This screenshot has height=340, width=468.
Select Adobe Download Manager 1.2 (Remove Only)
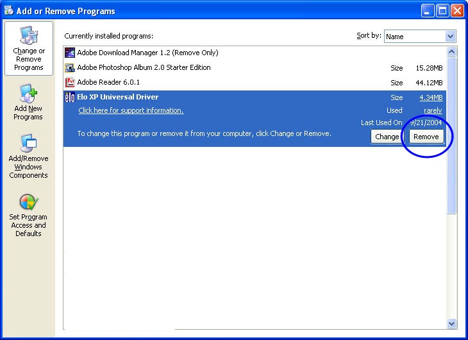(147, 53)
